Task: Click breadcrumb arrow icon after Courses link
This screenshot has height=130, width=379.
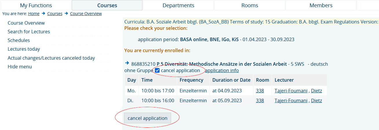Action: [66, 13]
